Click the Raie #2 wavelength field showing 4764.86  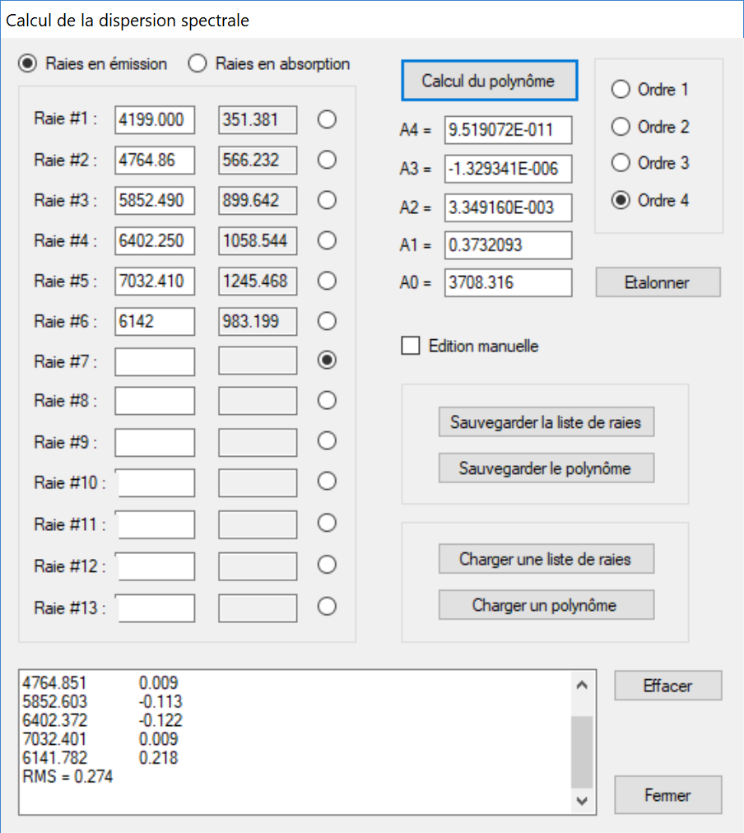pyautogui.click(x=155, y=161)
